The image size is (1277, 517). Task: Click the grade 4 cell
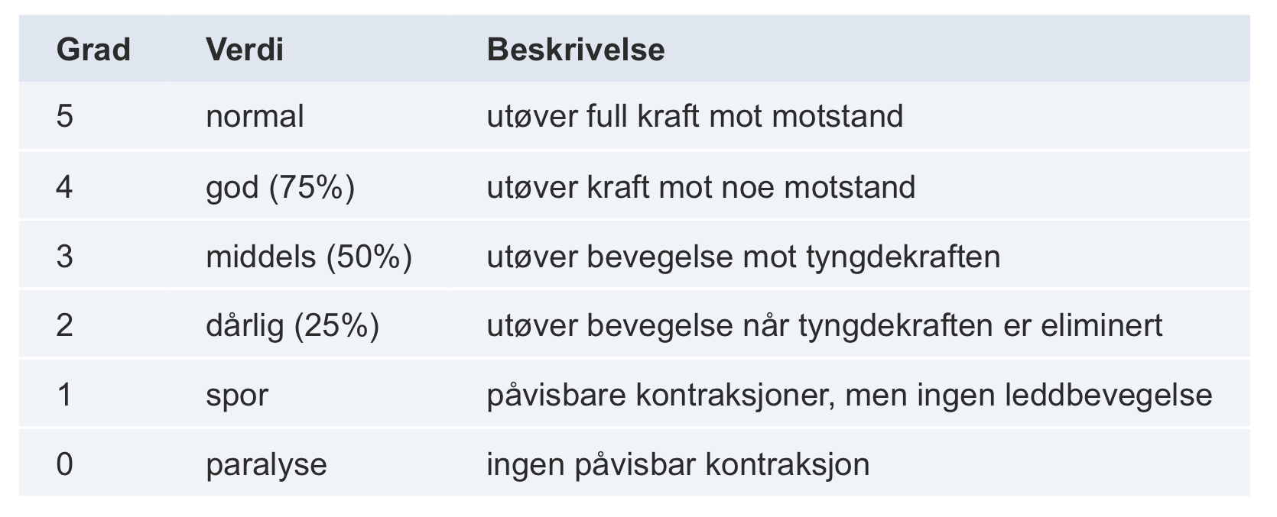point(65,187)
